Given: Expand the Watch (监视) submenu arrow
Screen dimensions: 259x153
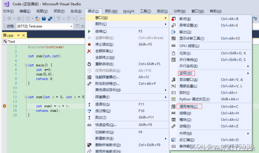Looking at the screenshot, I should click(x=248, y=73).
